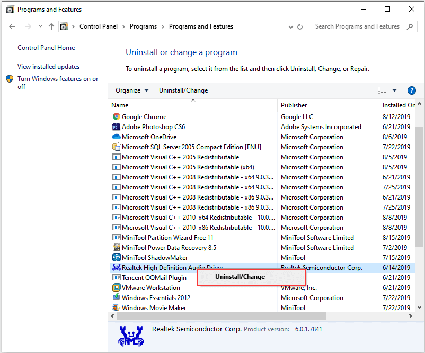Sort list by the Publisher column header

click(x=328, y=105)
